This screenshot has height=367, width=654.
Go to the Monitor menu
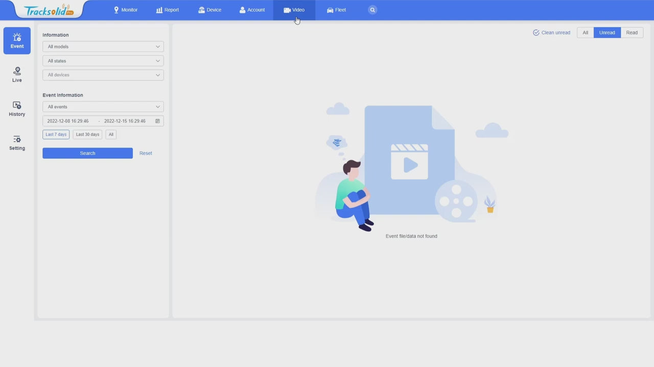click(126, 10)
